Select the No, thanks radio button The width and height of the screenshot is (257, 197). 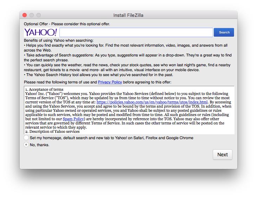coord(26,145)
